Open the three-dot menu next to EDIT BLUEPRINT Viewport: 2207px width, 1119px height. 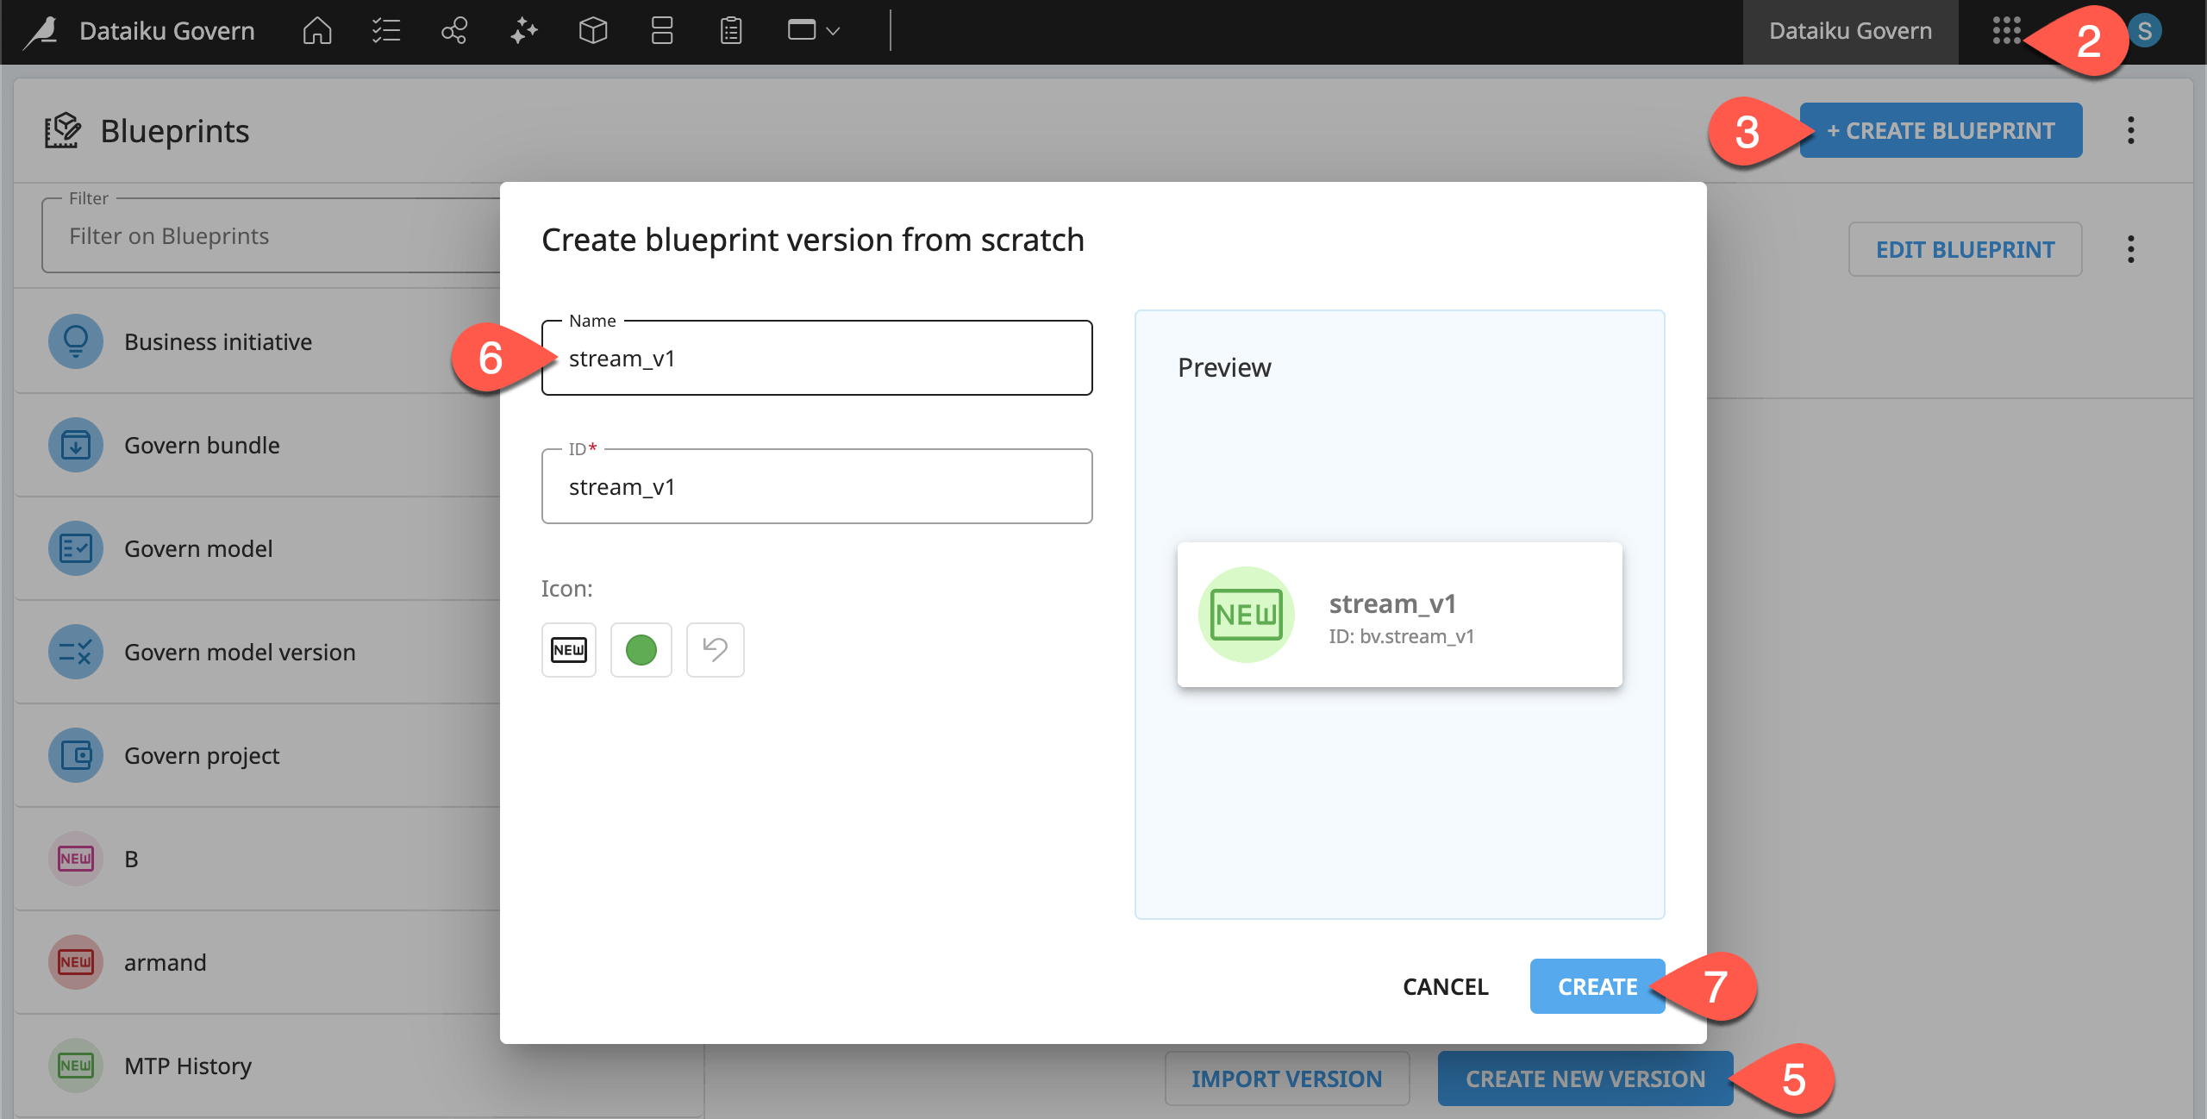(x=2131, y=249)
